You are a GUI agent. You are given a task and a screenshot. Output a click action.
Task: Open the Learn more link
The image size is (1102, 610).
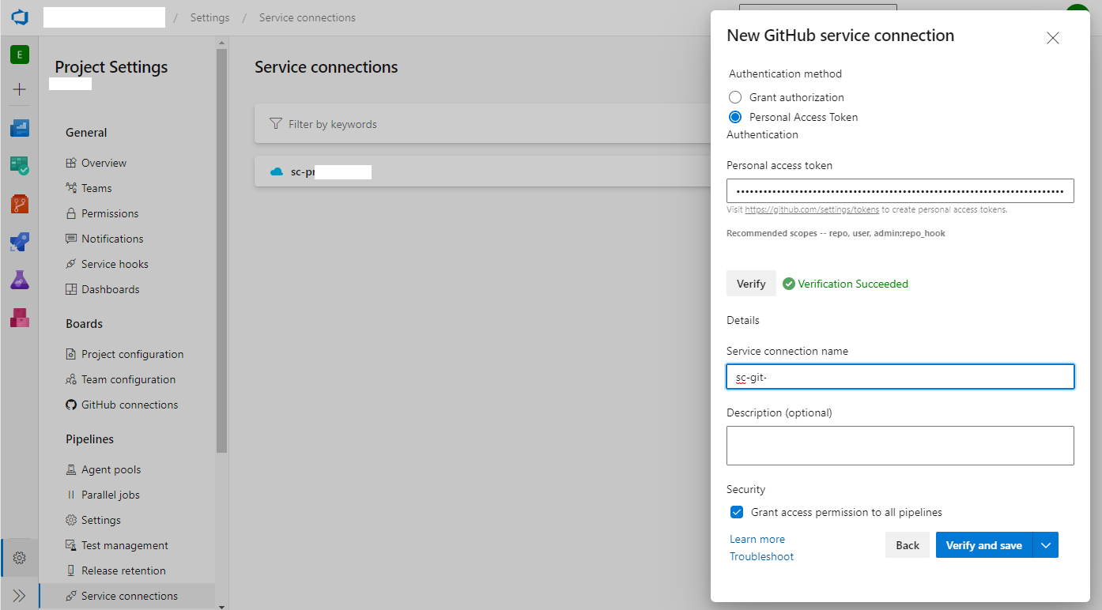757,539
